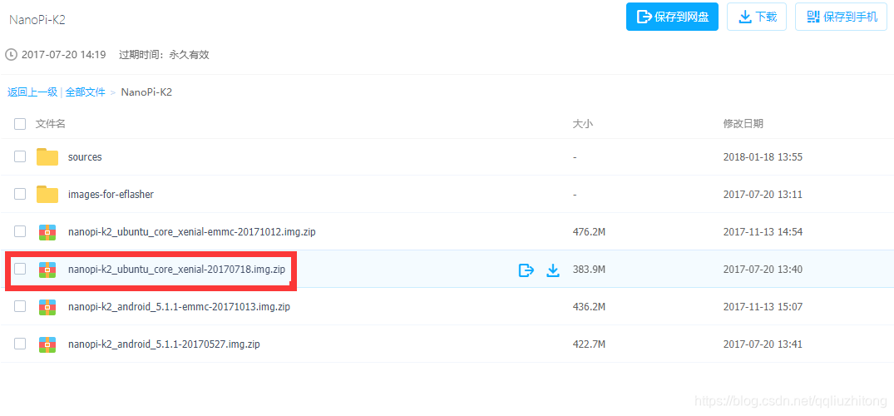
Task: Click the images-for-eflasher folder icon
Action: coord(47,195)
